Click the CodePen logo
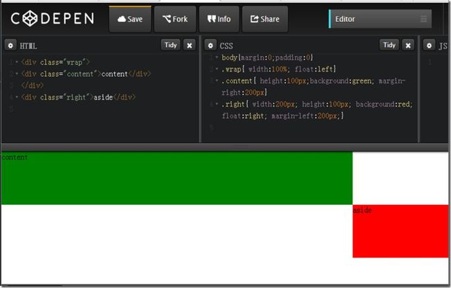The width and height of the screenshot is (451, 288). point(52,19)
